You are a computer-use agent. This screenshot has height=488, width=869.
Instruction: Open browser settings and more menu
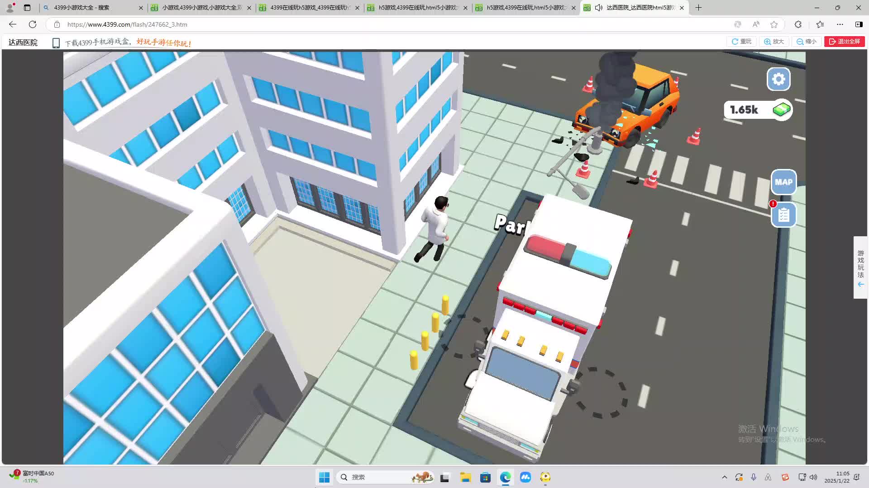840,24
